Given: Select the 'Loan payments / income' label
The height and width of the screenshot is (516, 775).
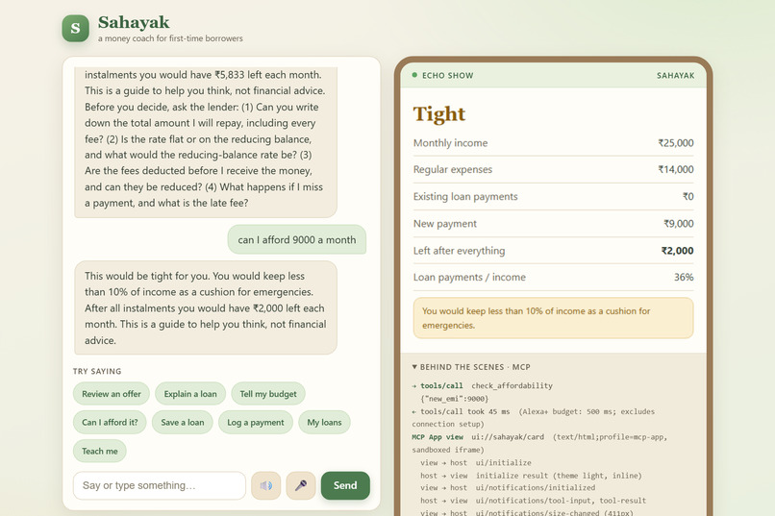Looking at the screenshot, I should (469, 277).
